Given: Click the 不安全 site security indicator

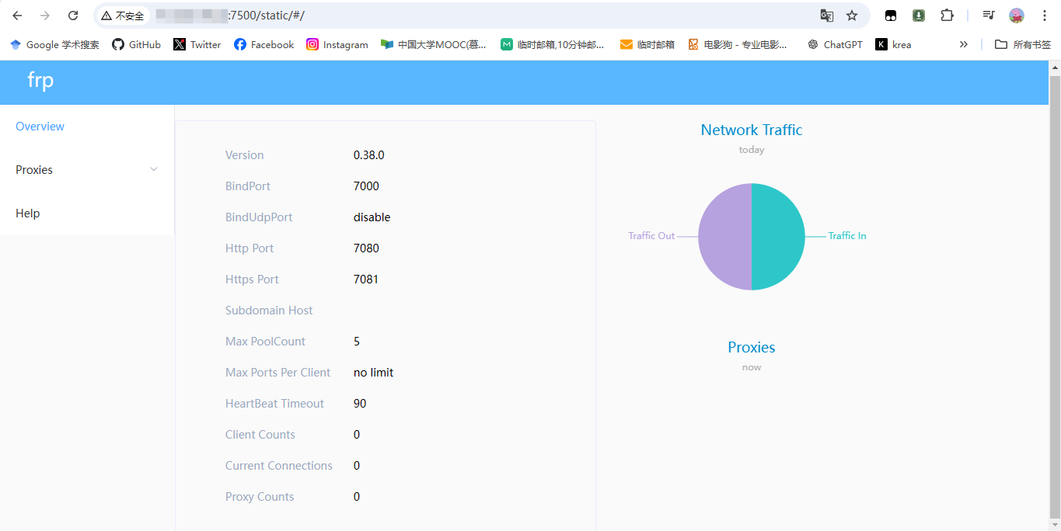Looking at the screenshot, I should coord(123,16).
